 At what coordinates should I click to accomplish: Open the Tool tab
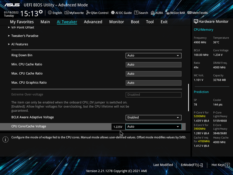[x=150, y=22]
